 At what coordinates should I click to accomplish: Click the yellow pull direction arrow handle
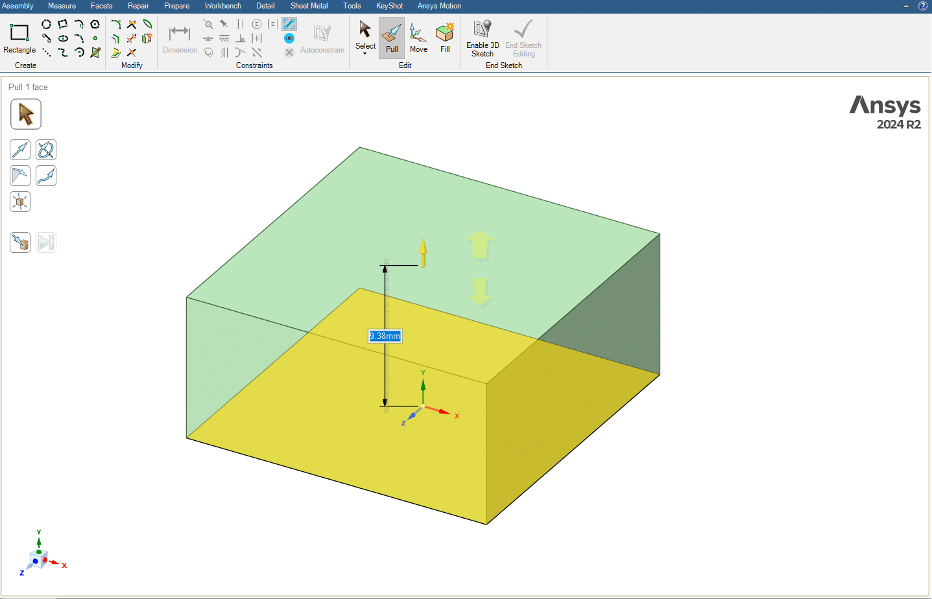point(423,253)
